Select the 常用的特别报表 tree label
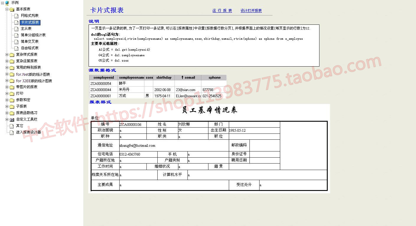Image resolution: width=416 pixels, height=226 pixels. click(28, 67)
